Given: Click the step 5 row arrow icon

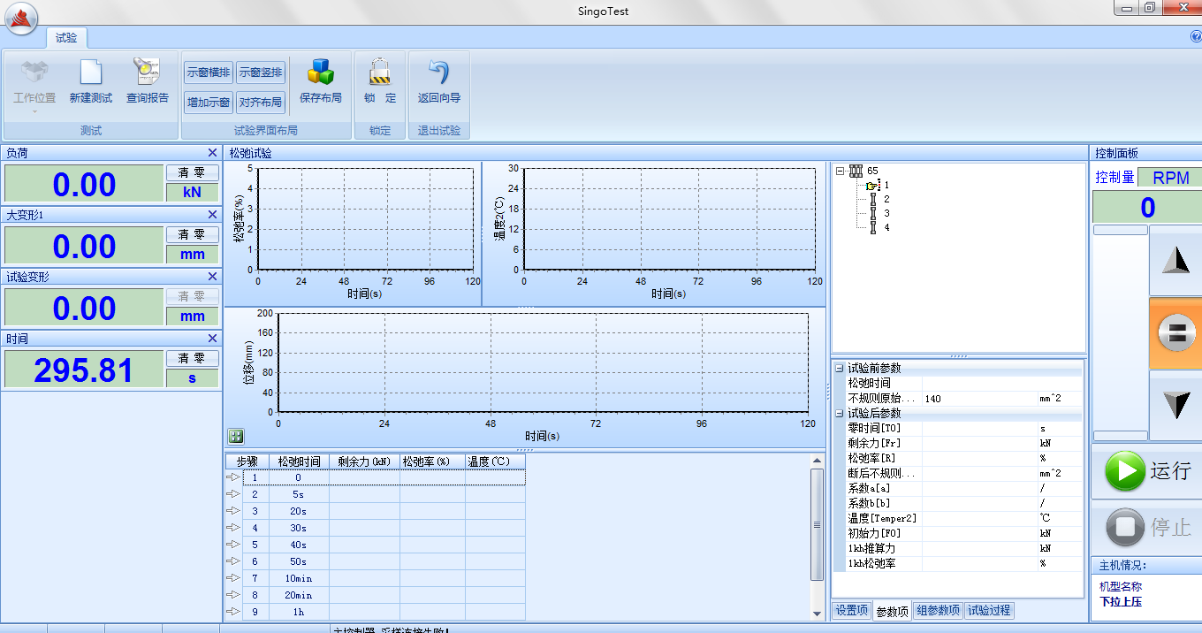Looking at the screenshot, I should 233,545.
